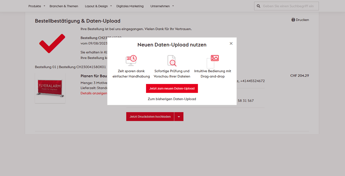
Task: Click the Drucken print link
Action: click(x=302, y=20)
